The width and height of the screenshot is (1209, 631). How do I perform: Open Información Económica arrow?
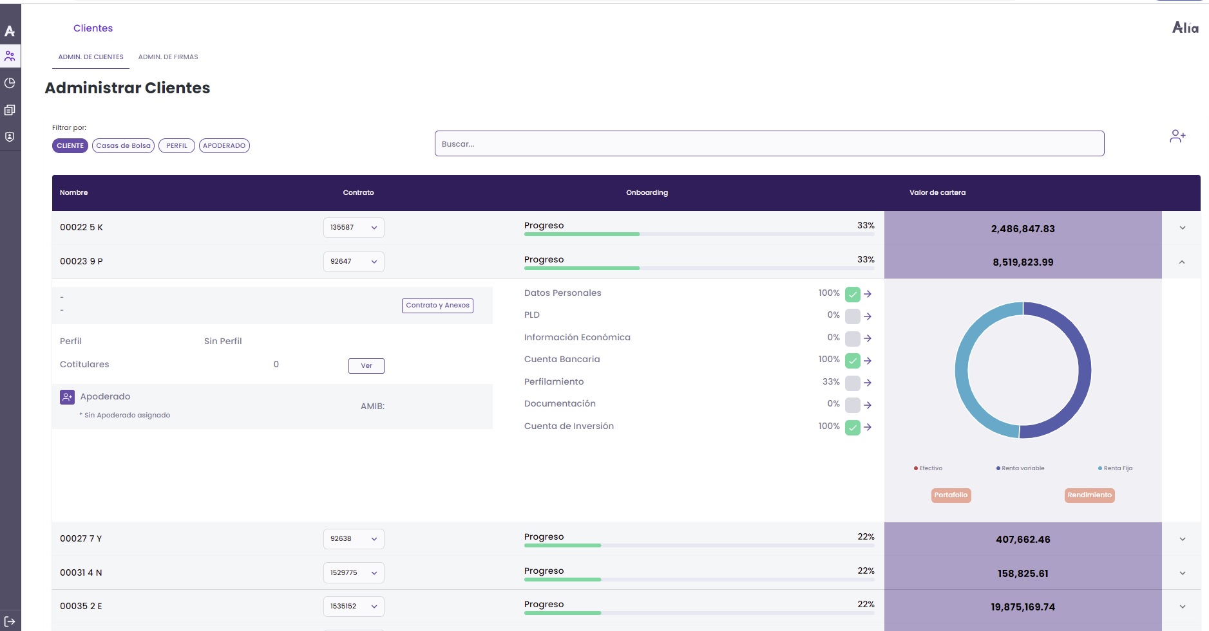tap(868, 338)
